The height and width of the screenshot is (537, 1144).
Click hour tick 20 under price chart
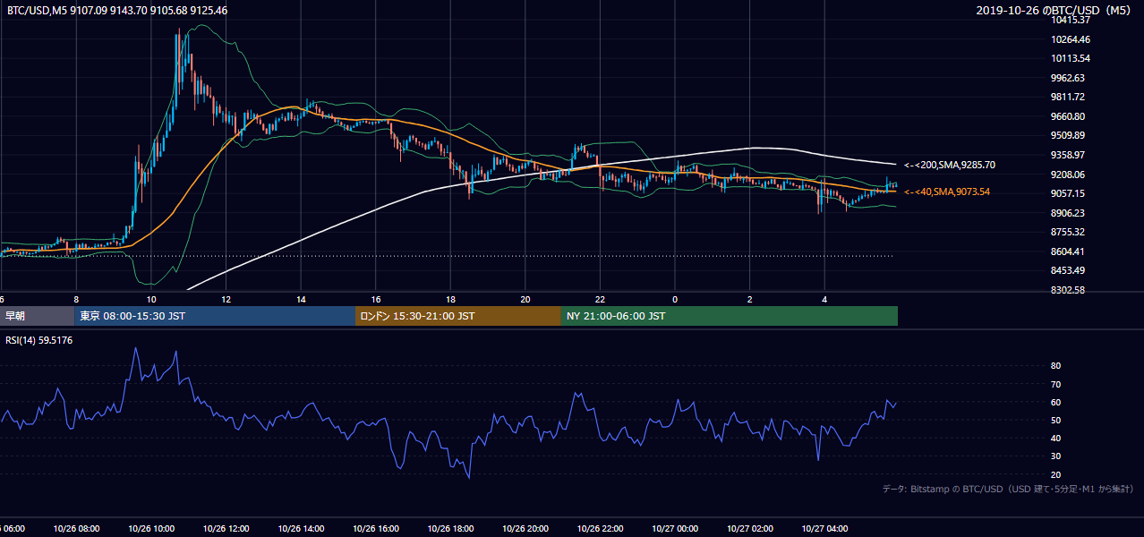pos(525,300)
